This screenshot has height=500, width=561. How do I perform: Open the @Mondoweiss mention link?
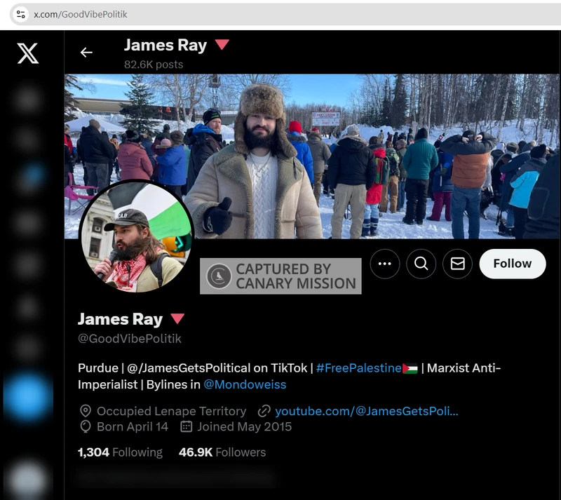click(x=245, y=384)
